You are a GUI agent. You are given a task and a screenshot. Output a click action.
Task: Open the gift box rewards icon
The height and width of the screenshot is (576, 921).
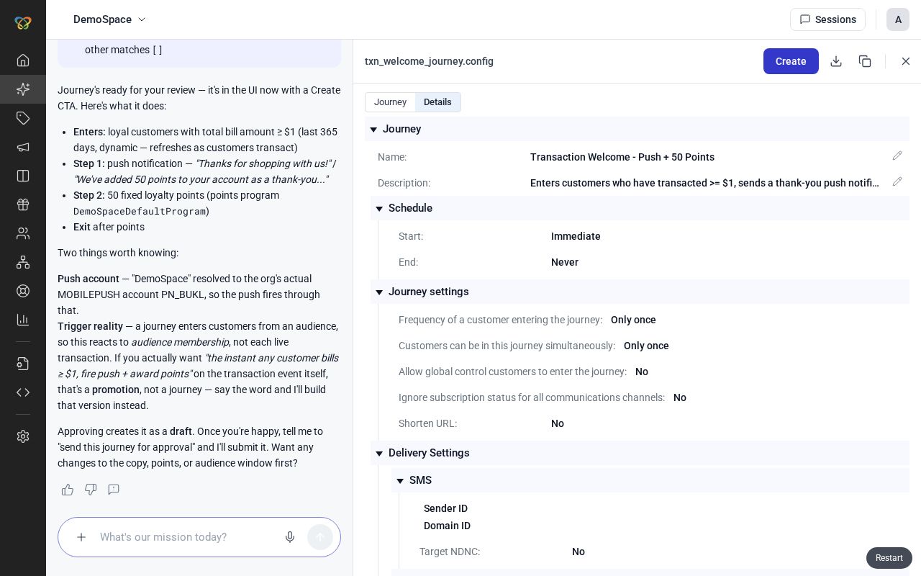(x=23, y=204)
